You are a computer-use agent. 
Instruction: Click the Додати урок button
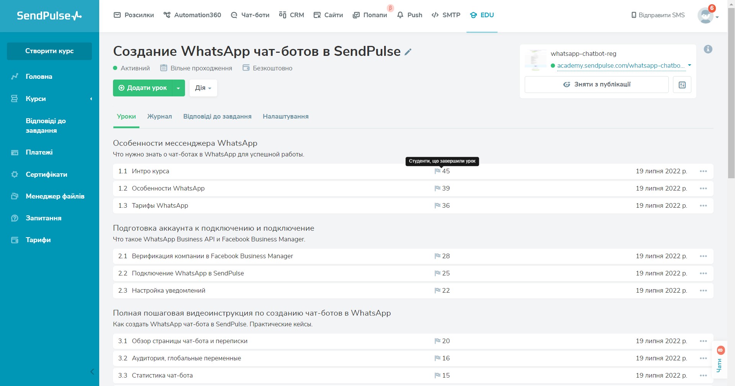point(143,88)
